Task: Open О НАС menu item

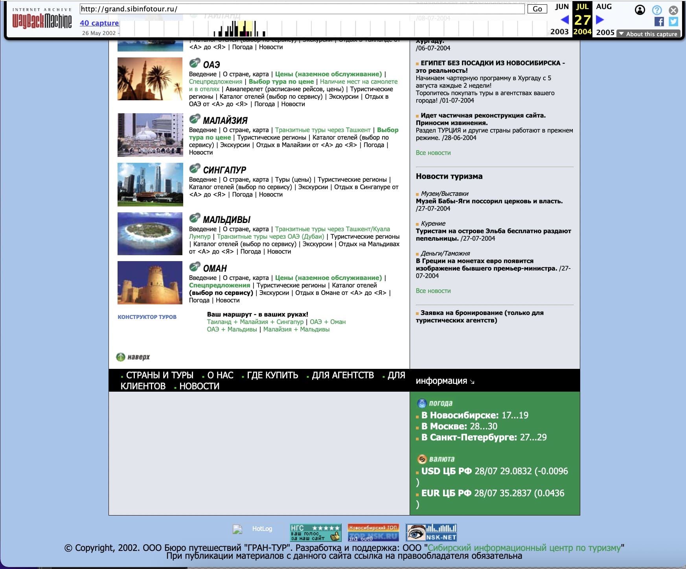Action: [220, 375]
